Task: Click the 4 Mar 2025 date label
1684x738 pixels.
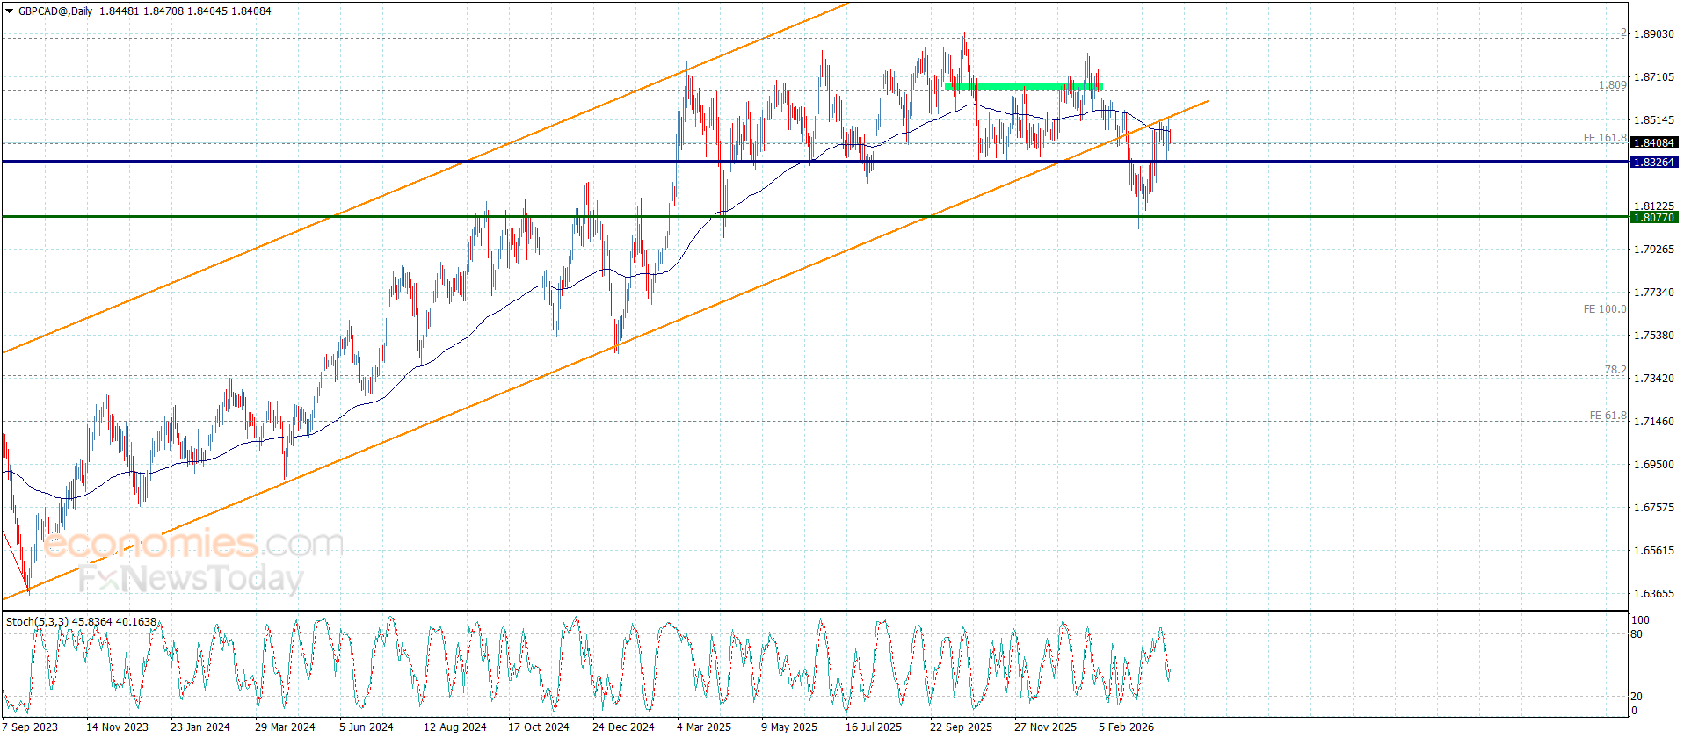Action: pyautogui.click(x=703, y=727)
